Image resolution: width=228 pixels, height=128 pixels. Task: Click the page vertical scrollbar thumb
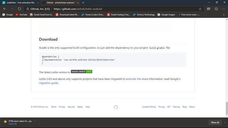(x=227, y=108)
